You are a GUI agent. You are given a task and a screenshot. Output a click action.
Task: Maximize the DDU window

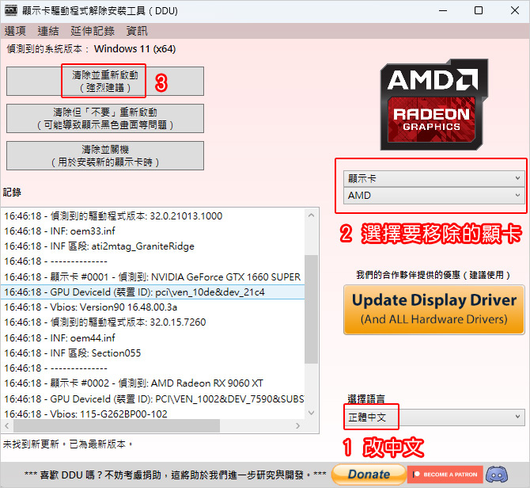pos(479,11)
